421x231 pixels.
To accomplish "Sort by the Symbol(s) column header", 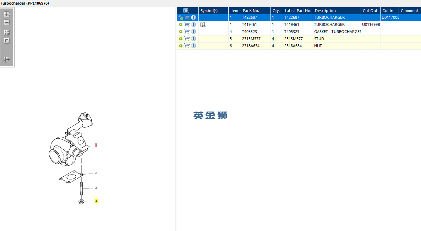I will click(x=213, y=11).
